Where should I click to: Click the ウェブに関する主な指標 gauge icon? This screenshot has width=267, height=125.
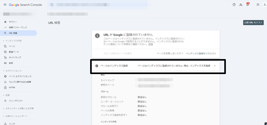point(5,82)
